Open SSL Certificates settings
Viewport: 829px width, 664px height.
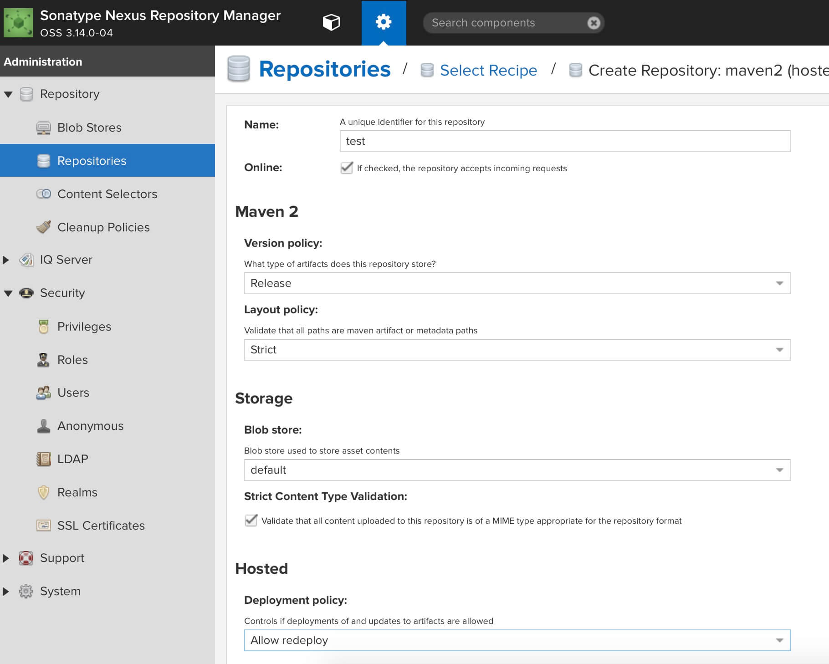click(x=107, y=526)
